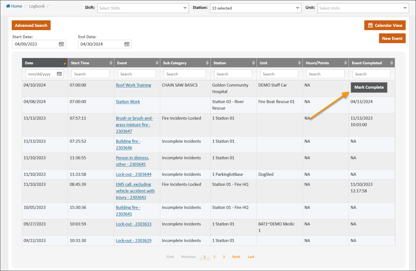Sort by Station column arrows

(x=253, y=63)
